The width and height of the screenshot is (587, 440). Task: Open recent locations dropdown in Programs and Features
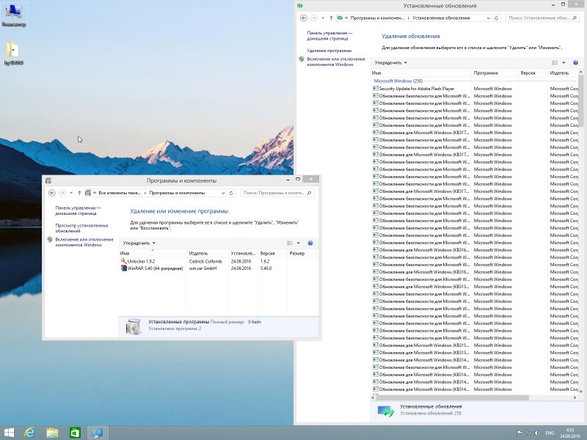pos(71,193)
